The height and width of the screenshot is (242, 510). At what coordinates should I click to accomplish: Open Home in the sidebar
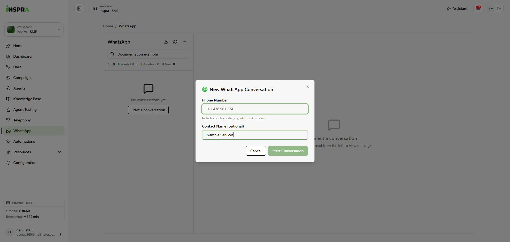pyautogui.click(x=34, y=46)
